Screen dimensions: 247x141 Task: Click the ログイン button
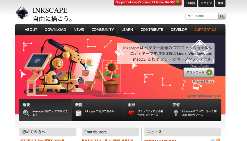tap(206, 3)
